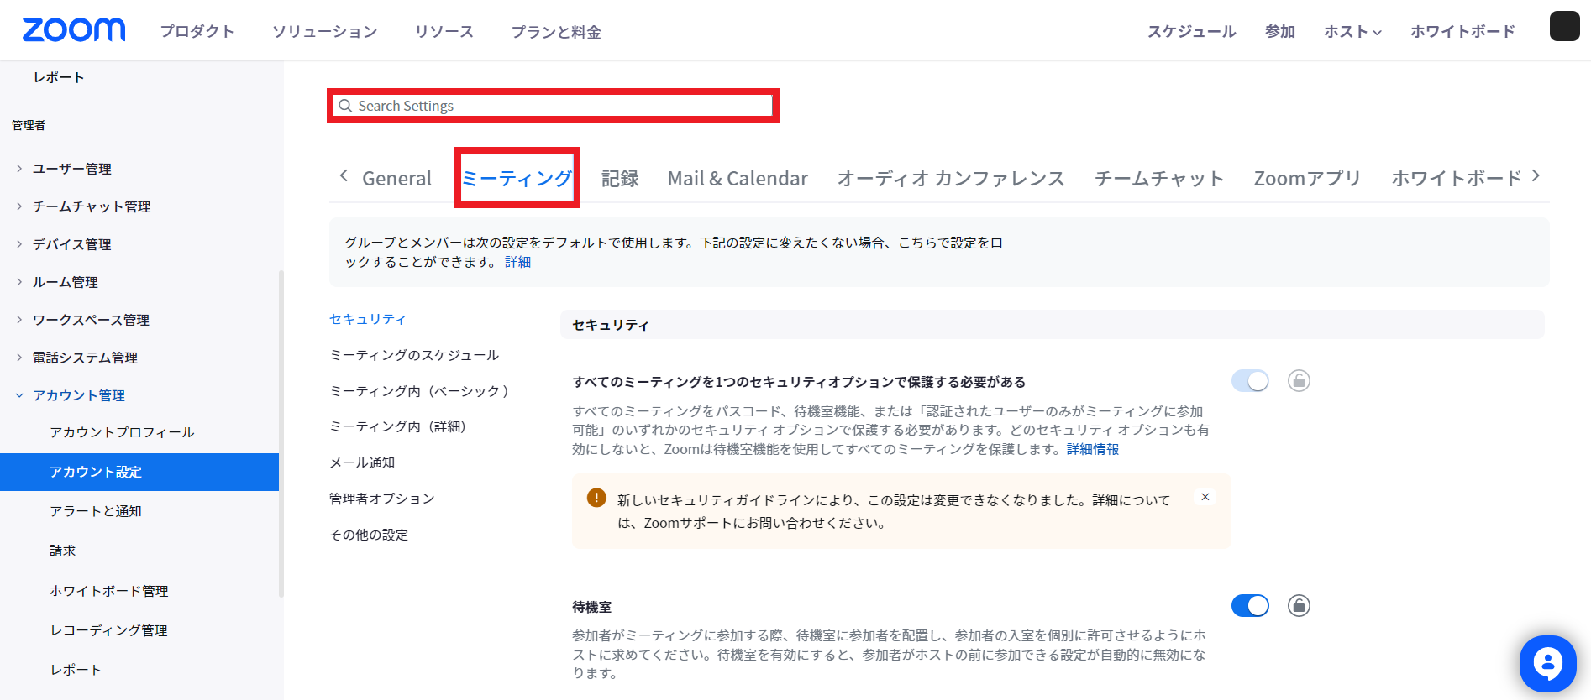The image size is (1591, 700).
Task: Click the 詳細情報 link
Action: coord(1092,449)
